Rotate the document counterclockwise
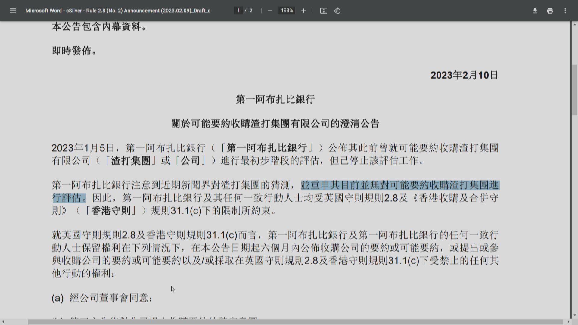Screen dimensions: 578x325 pyautogui.click(x=337, y=11)
